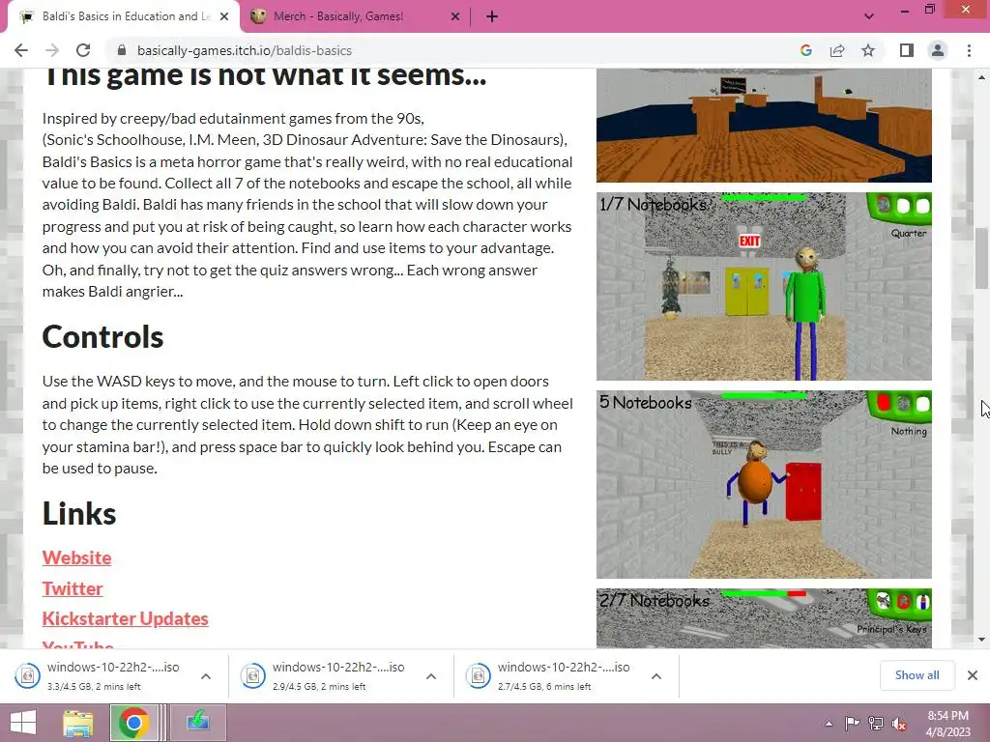Open the Windows Start menu

pyautogui.click(x=23, y=723)
